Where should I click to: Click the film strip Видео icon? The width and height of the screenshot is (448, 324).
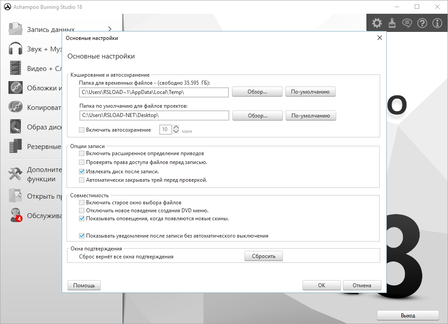click(16, 68)
